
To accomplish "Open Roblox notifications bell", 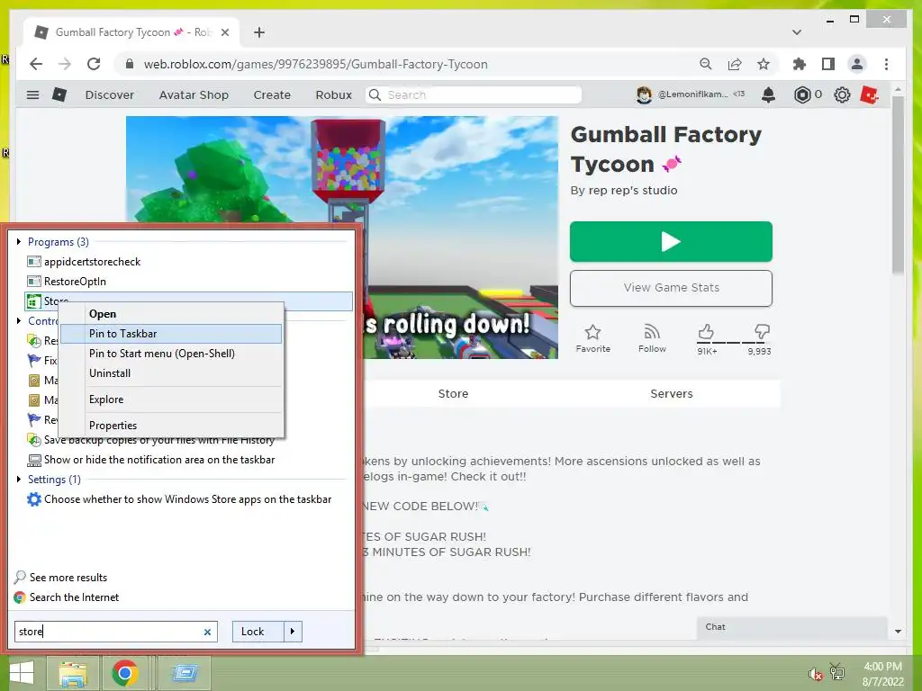I will [768, 94].
